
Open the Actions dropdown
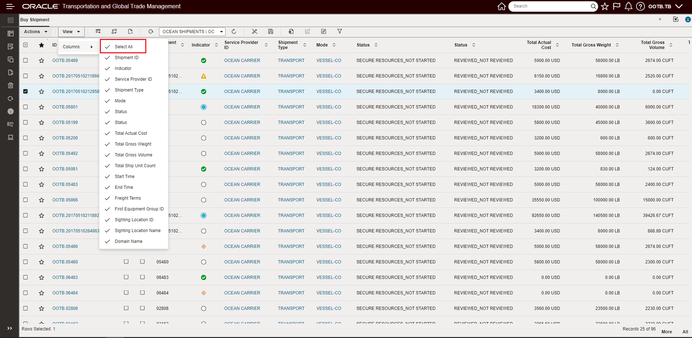pos(35,32)
